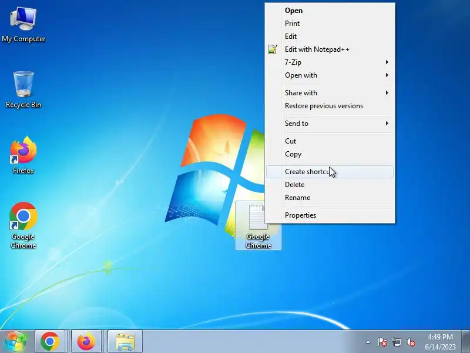470x353 pixels.
Task: Click the Notepad++ icon in menu
Action: (273, 49)
